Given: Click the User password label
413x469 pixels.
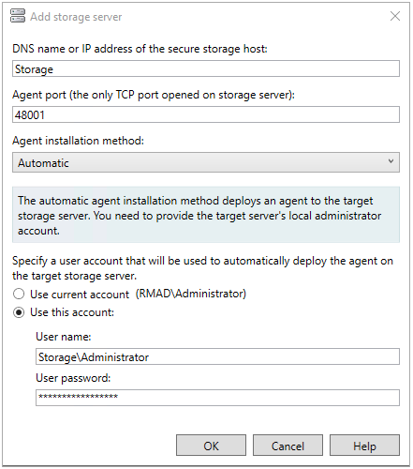Looking at the screenshot, I should coord(73,378).
